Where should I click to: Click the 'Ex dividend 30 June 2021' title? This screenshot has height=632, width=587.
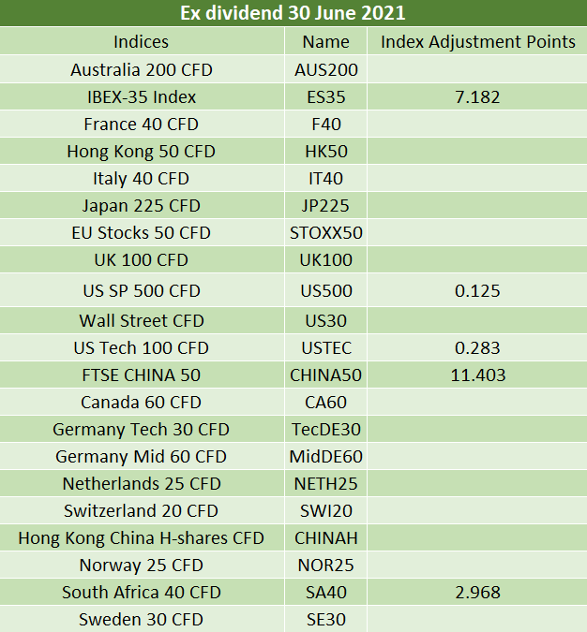293,13
